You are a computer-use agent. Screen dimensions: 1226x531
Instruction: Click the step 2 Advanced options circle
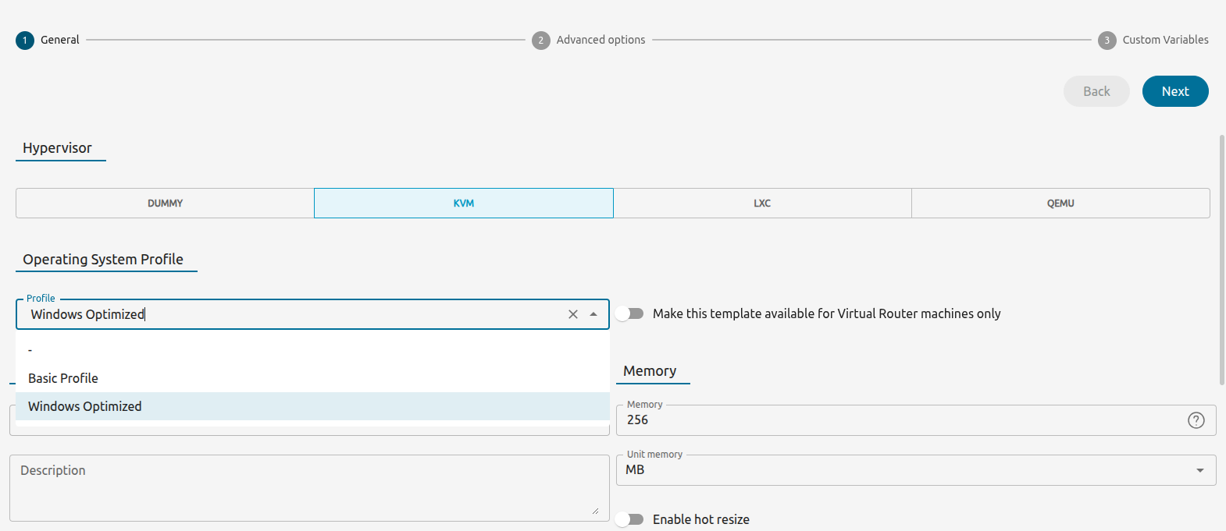point(540,41)
